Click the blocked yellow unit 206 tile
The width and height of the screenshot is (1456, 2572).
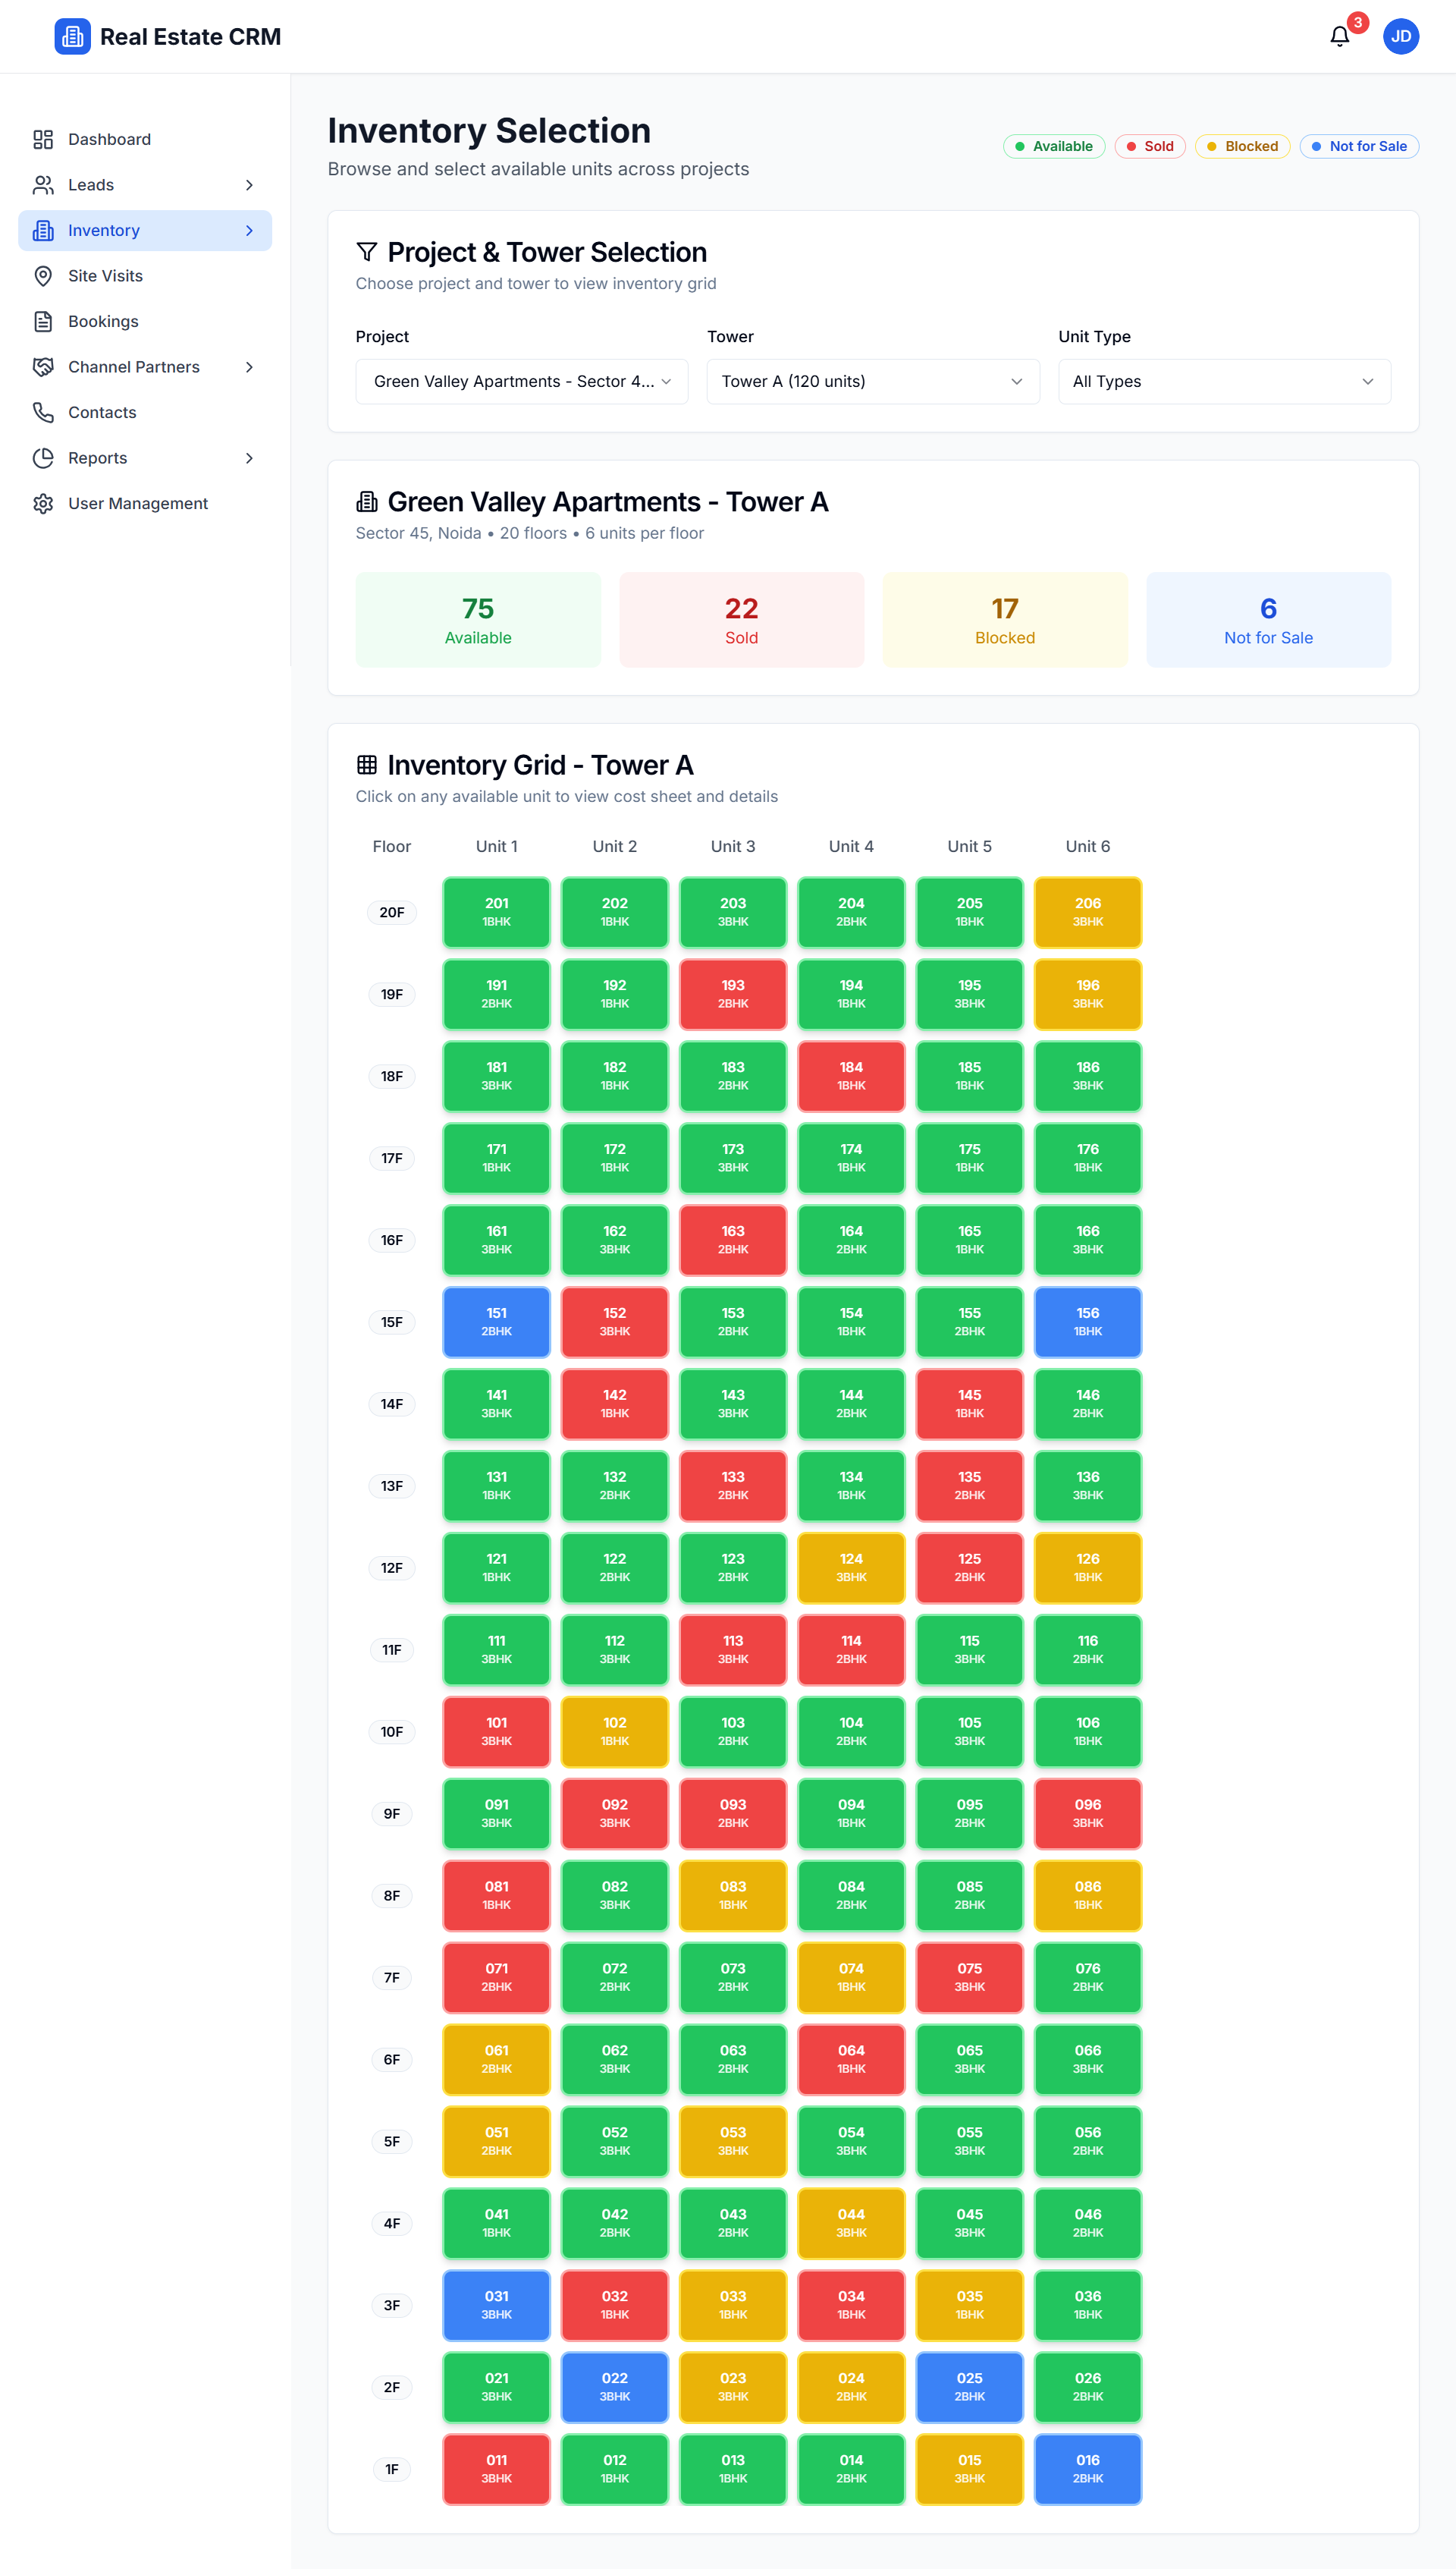click(1087, 911)
